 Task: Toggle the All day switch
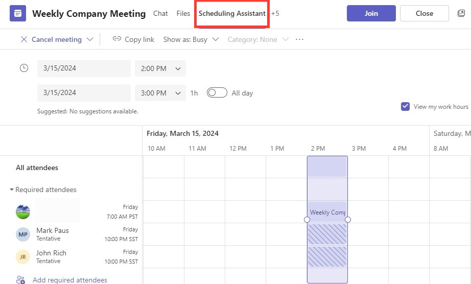click(217, 93)
